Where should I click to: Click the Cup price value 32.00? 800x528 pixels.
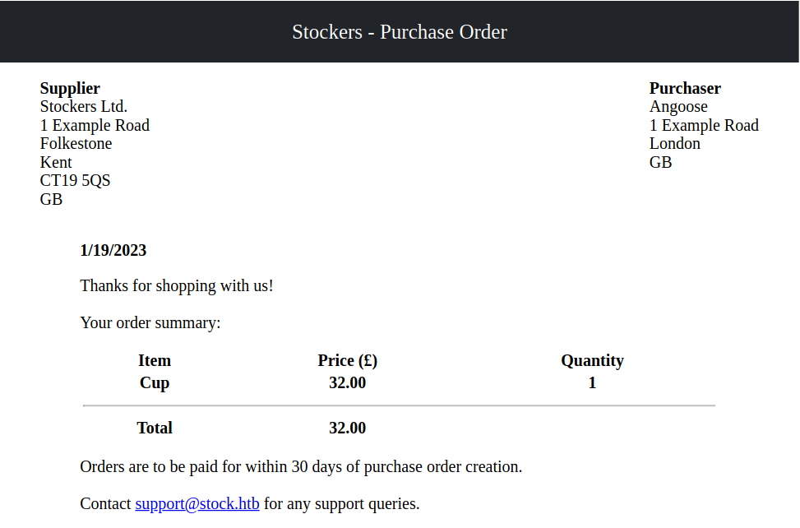tap(347, 383)
